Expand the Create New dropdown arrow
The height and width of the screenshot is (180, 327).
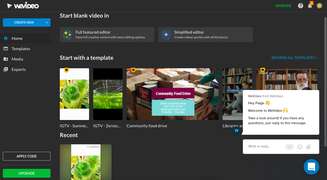tap(47, 22)
